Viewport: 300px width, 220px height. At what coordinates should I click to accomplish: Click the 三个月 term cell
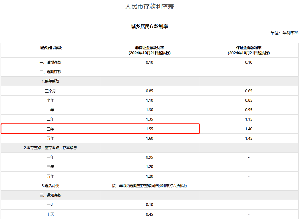51,91
